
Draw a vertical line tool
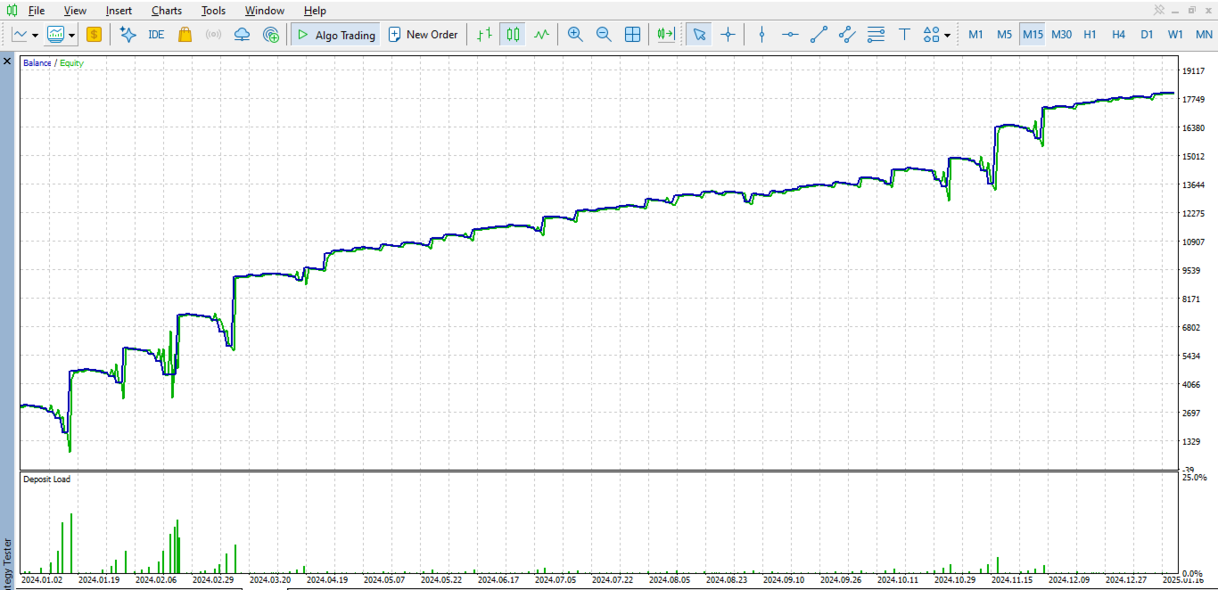click(x=761, y=35)
